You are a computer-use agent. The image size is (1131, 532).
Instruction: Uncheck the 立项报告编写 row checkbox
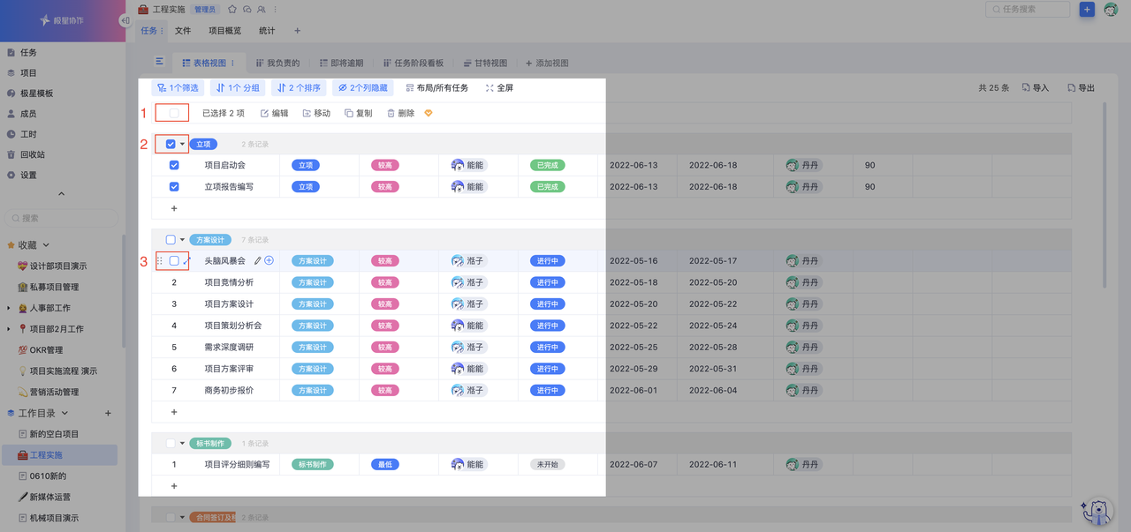click(x=174, y=186)
